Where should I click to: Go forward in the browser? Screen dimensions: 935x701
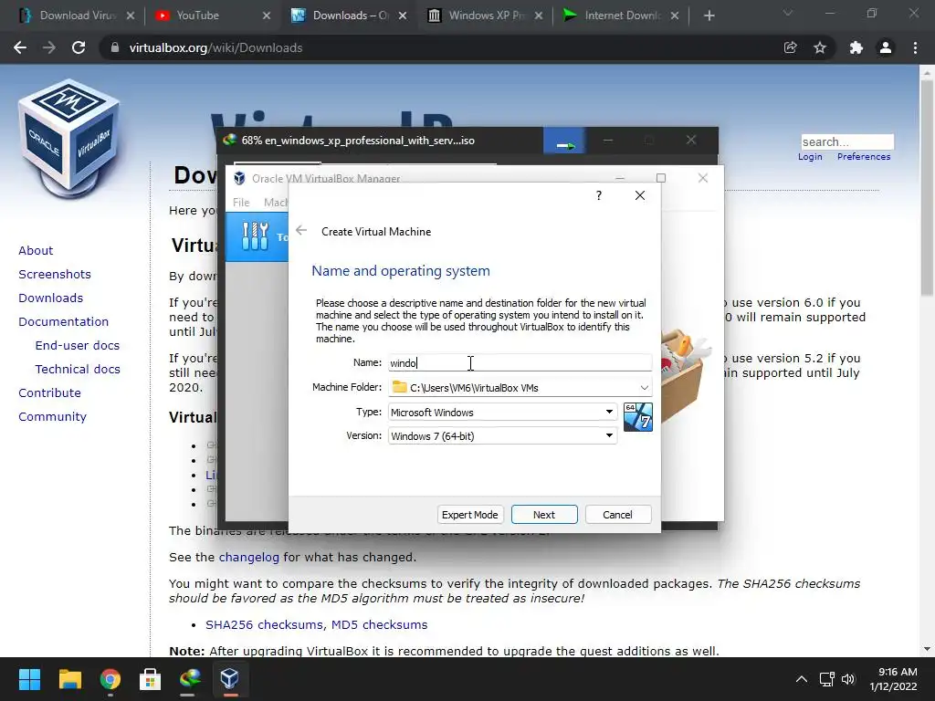pos(49,47)
